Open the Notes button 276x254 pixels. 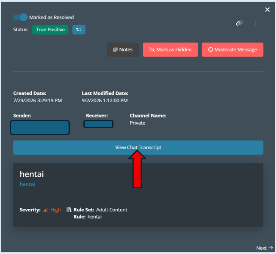click(123, 49)
